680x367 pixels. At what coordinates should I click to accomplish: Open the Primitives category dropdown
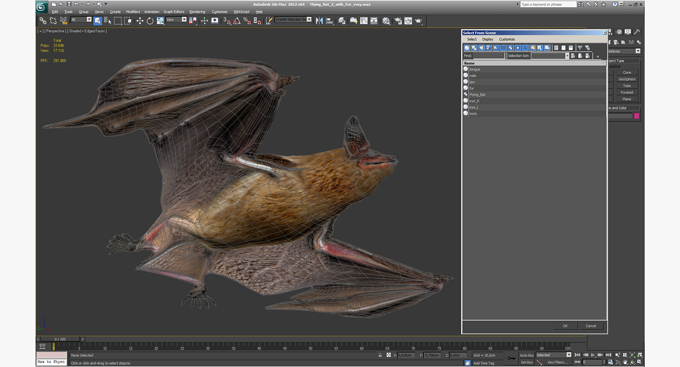[x=638, y=51]
